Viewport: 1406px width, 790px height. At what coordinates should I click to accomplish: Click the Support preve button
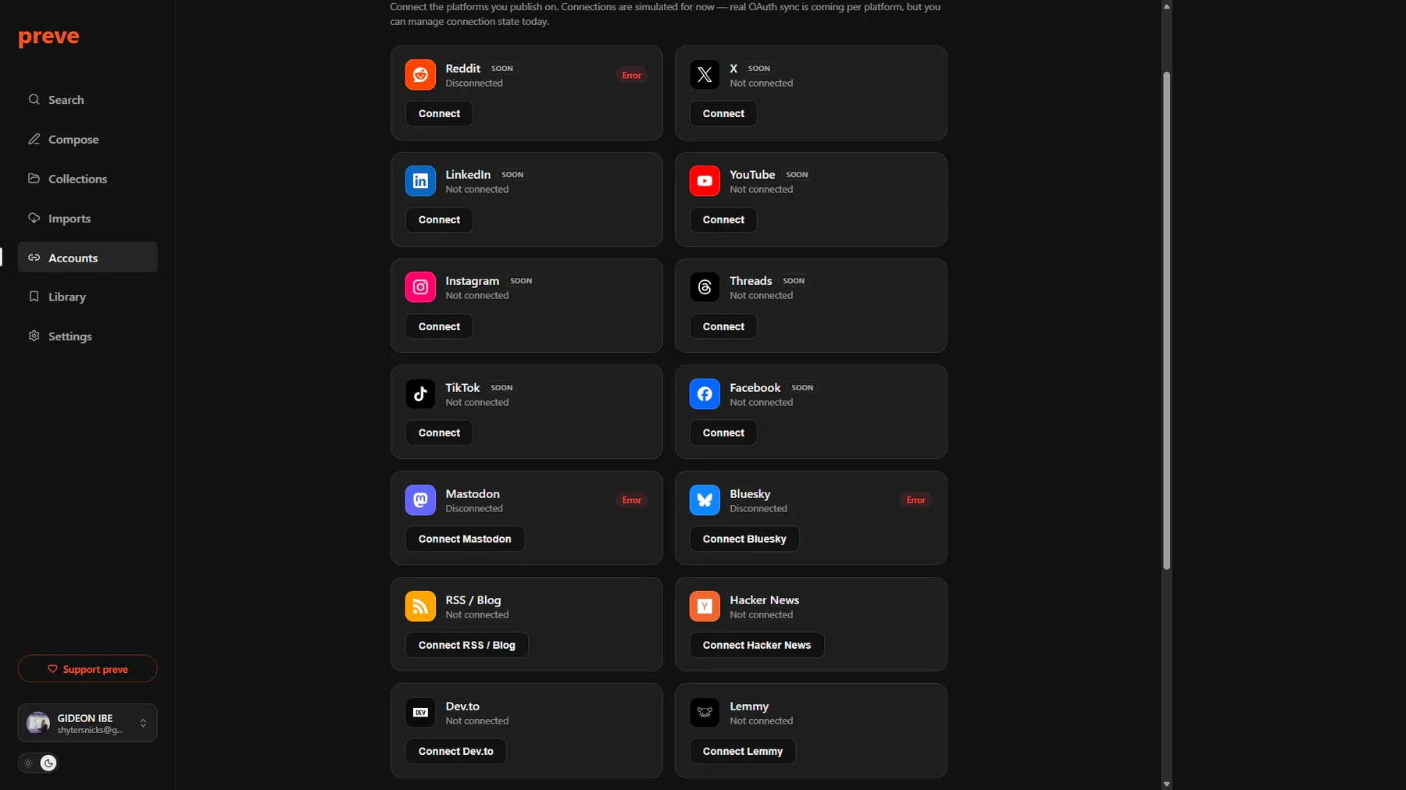[87, 669]
